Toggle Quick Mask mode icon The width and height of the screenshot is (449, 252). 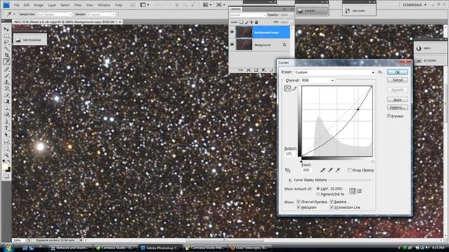pos(6,176)
